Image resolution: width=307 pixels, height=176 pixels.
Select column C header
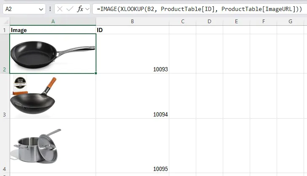pos(183,22)
